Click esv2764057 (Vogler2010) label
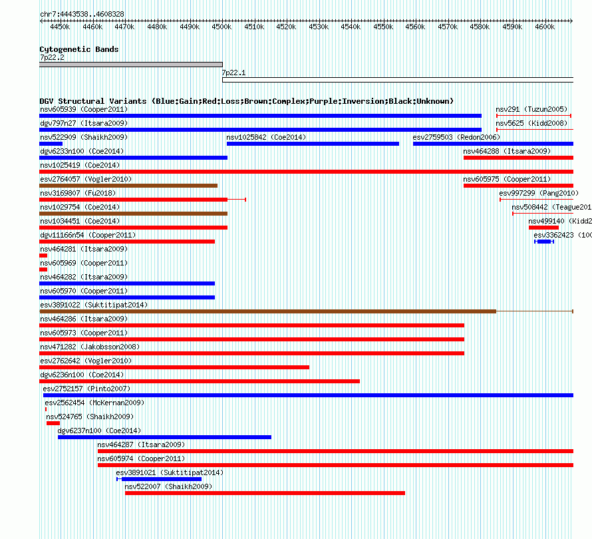Viewport: 592px width, 539px height. pyautogui.click(x=86, y=179)
